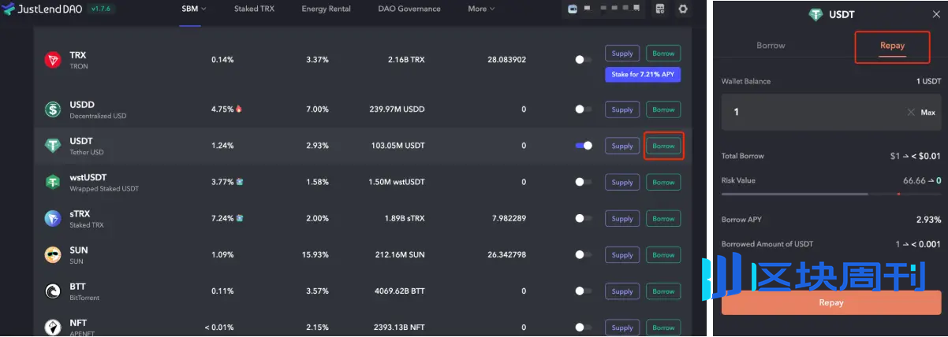Image resolution: width=948 pixels, height=337 pixels.
Task: Click SUN borrow APY 15.93%
Action: (315, 255)
